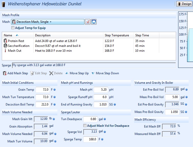Click Move Step Down button
This screenshot has height=147, width=193.
coord(105,73)
